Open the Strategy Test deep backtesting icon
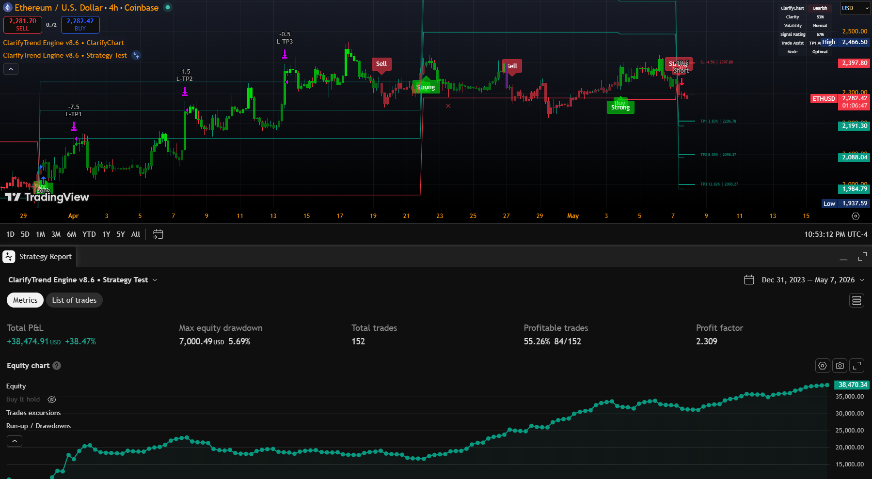 pos(137,55)
